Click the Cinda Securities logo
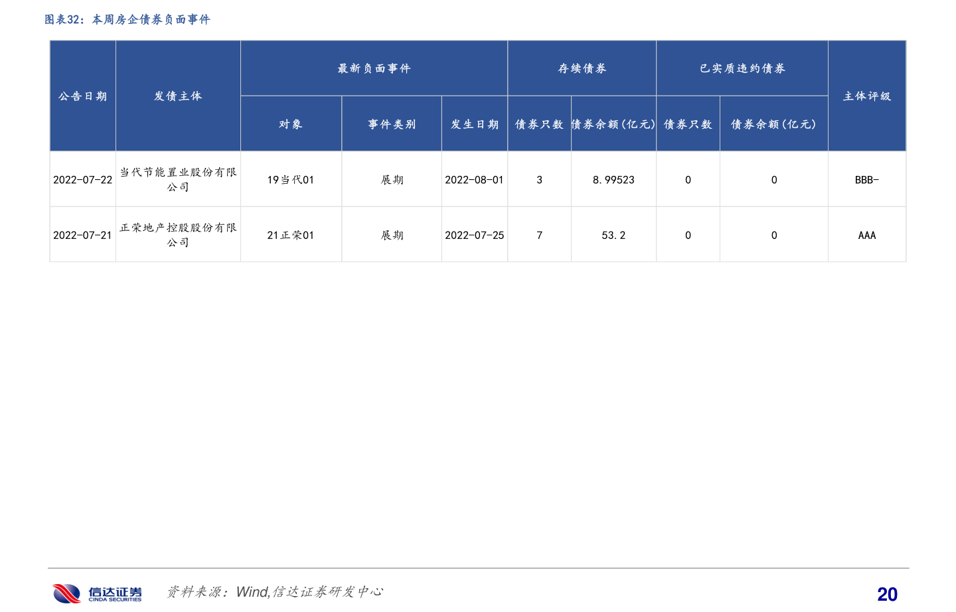This screenshot has width=956, height=612. point(97,592)
